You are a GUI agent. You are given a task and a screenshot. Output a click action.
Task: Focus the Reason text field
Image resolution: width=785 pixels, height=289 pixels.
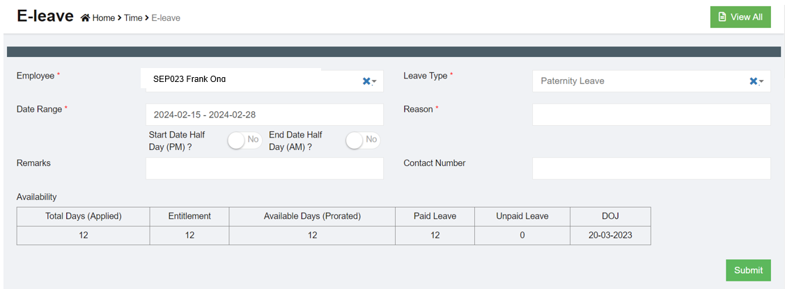click(x=651, y=115)
